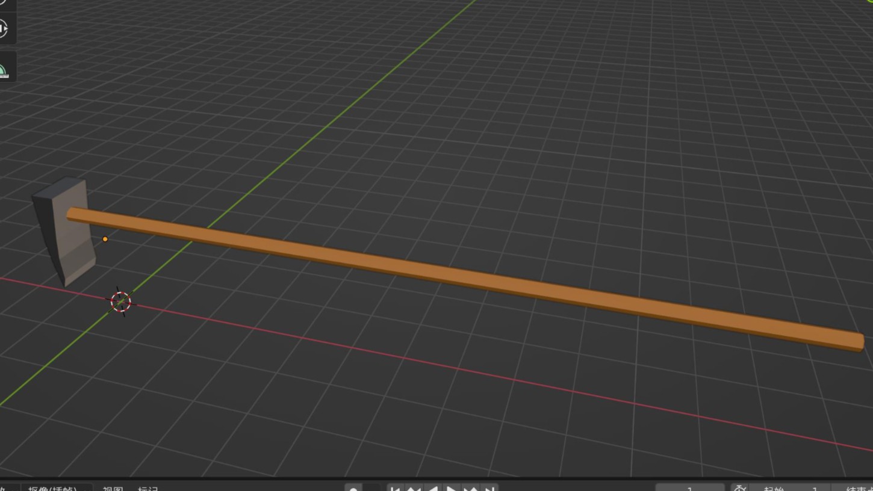Image resolution: width=873 pixels, height=491 pixels.
Task: Select the Transform tool in the left toolbar
Action: click(x=4, y=28)
